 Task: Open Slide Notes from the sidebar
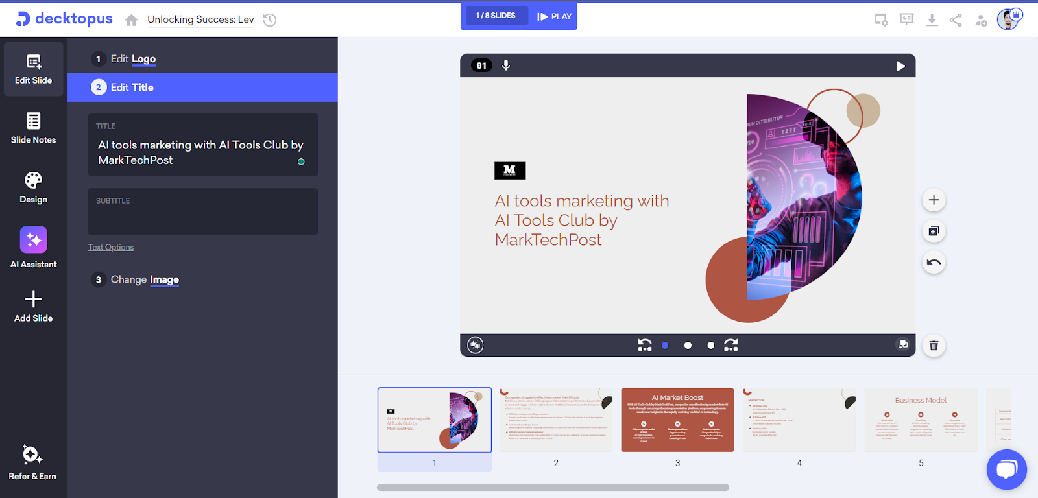click(34, 128)
